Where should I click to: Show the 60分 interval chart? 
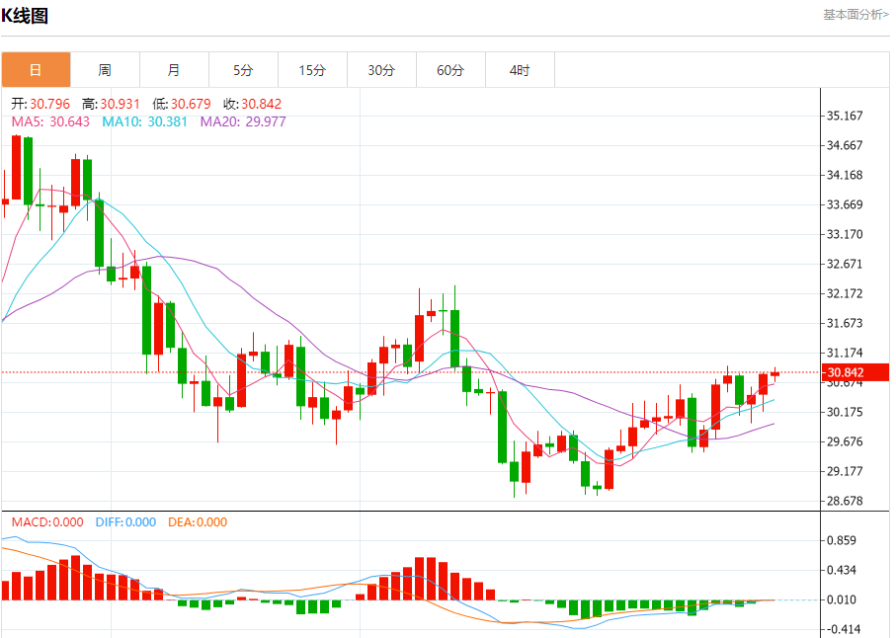(x=450, y=70)
